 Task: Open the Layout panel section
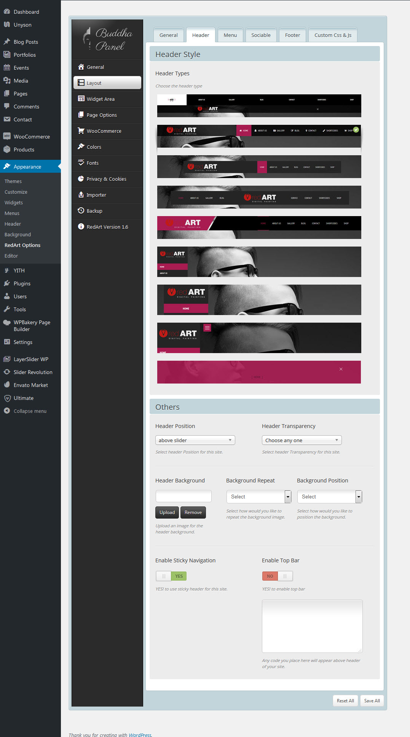pyautogui.click(x=107, y=83)
